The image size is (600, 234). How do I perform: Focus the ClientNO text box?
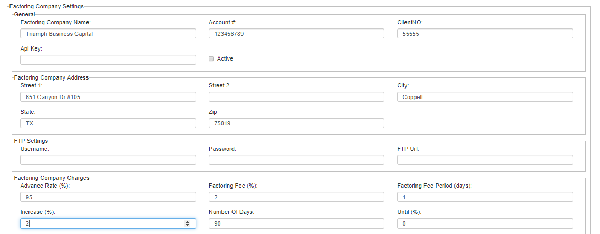[x=485, y=34]
